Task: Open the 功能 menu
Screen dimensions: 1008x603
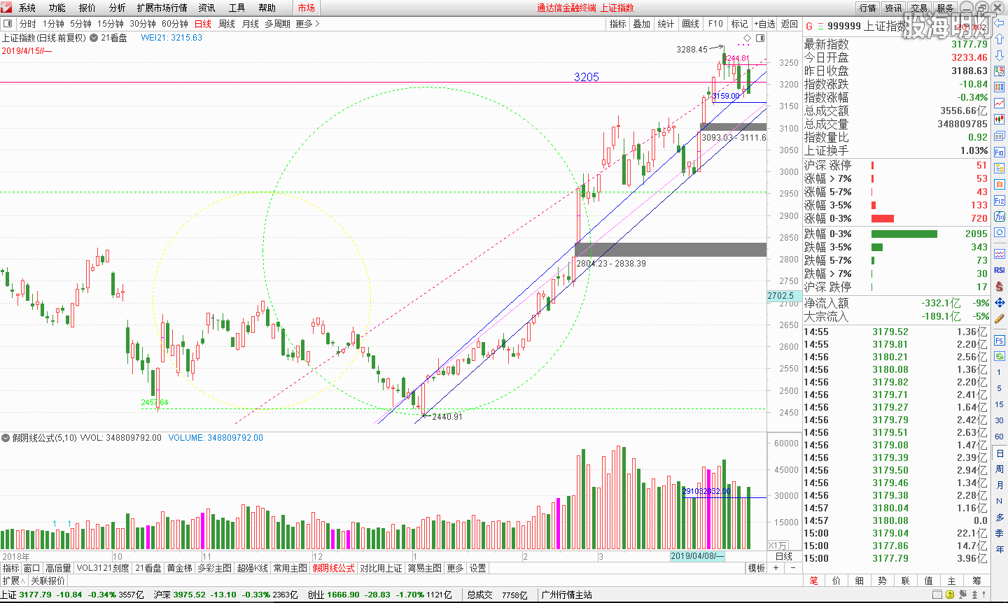Action: pos(57,8)
